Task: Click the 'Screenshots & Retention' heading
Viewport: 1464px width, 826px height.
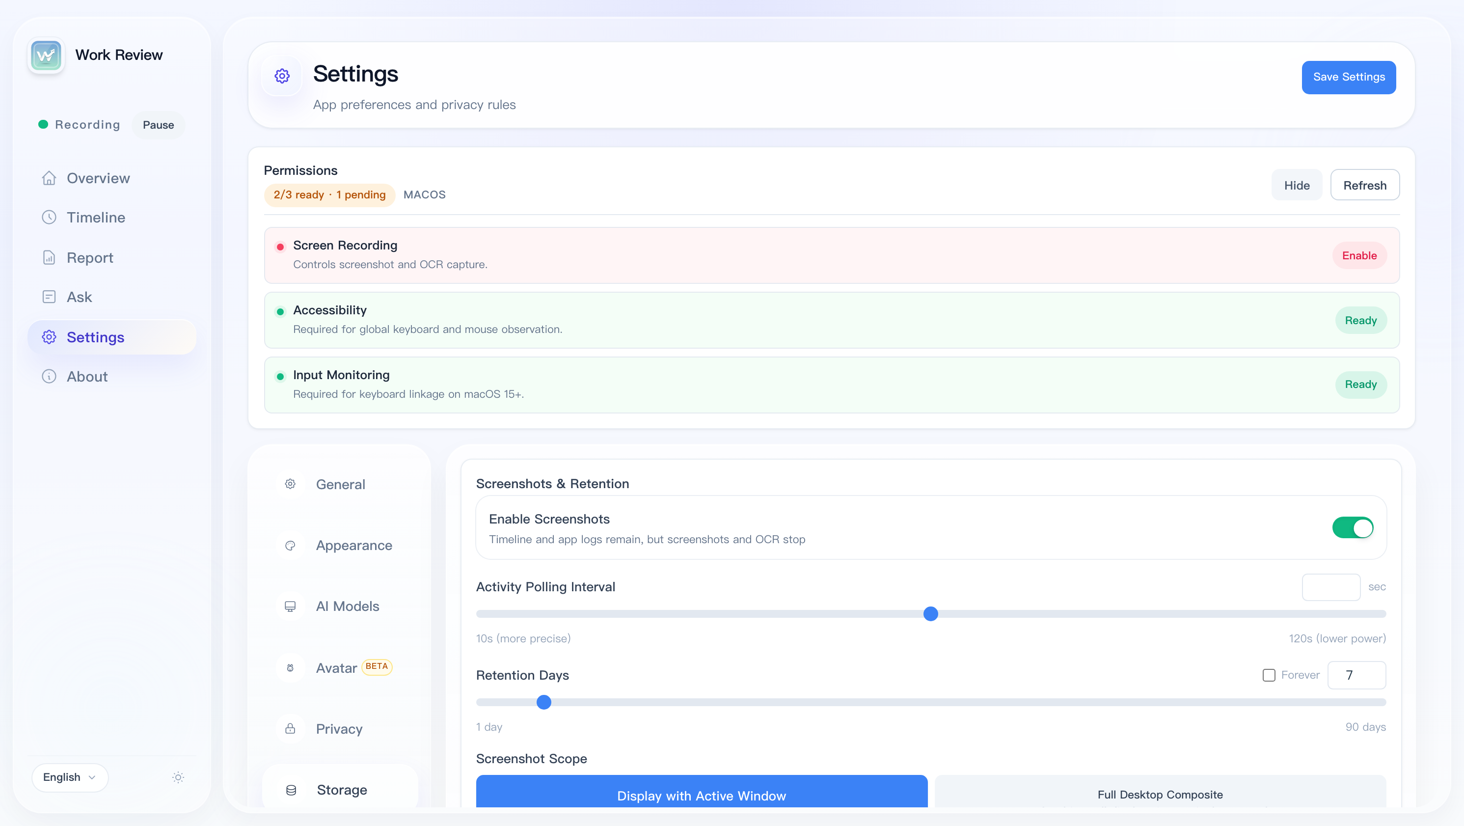Action: coord(552,483)
